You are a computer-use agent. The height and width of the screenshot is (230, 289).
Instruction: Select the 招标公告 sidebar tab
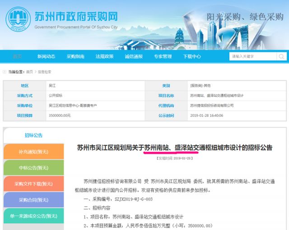pos(33,135)
